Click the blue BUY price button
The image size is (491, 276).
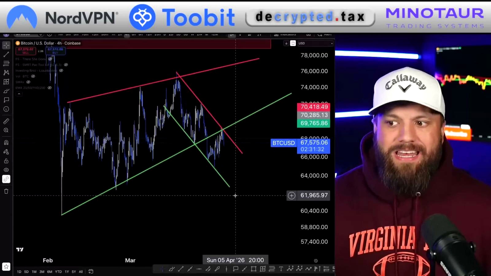[55, 51]
